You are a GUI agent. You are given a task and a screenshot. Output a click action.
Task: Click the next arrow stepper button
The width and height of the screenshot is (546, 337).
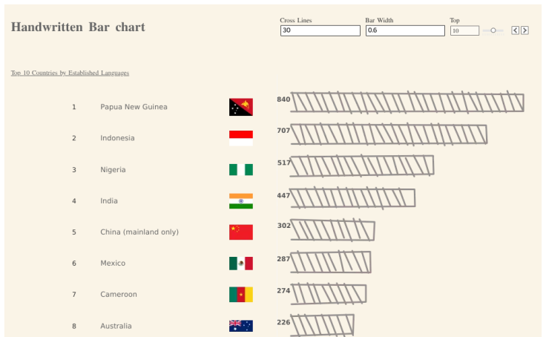[524, 30]
